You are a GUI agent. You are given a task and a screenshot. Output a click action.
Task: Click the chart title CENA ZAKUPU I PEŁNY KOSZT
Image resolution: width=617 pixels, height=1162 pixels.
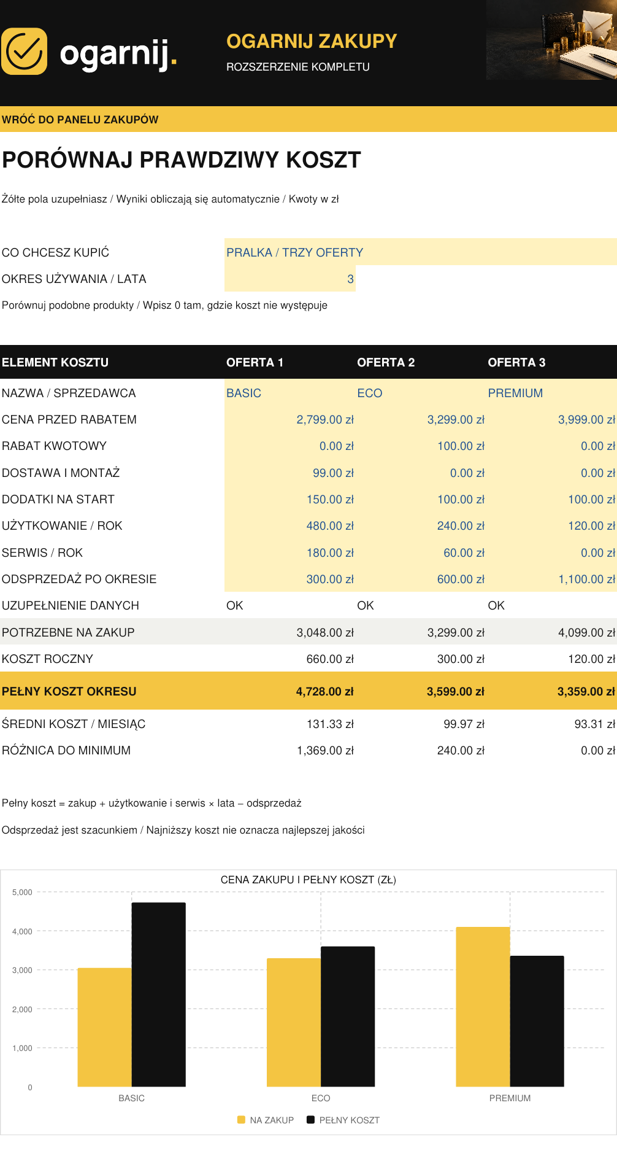click(x=308, y=880)
